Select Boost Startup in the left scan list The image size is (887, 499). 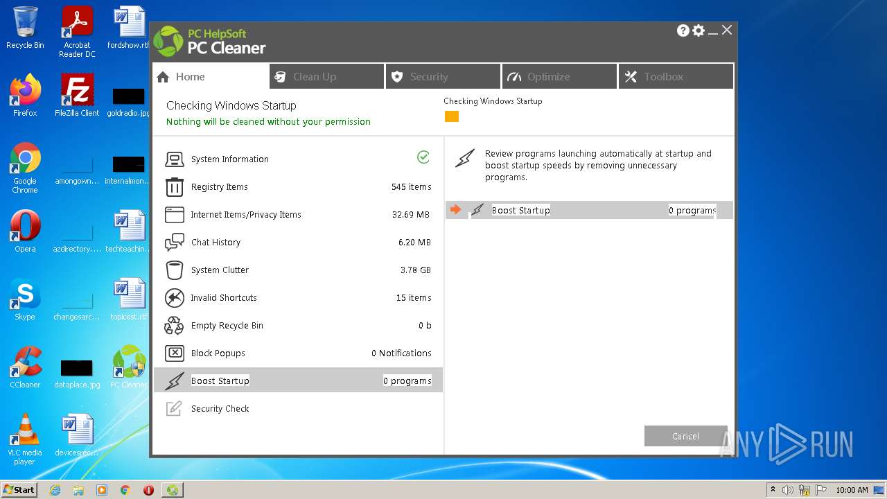coord(298,380)
